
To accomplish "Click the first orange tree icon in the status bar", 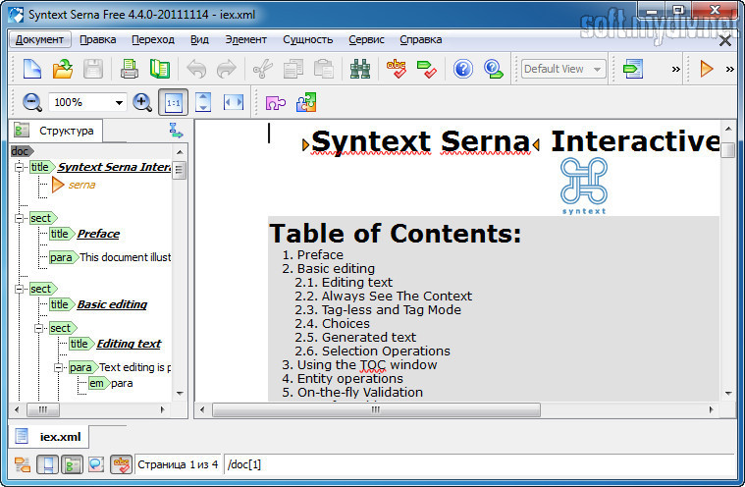I will point(22,464).
